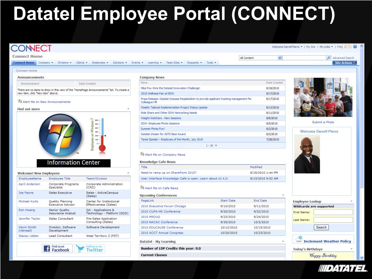Click the group photo thumbnail
This screenshot has height=279, width=372.
tap(323, 97)
